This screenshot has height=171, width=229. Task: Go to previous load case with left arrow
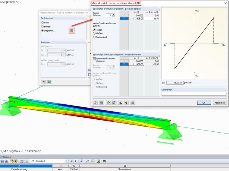click(x=72, y=161)
